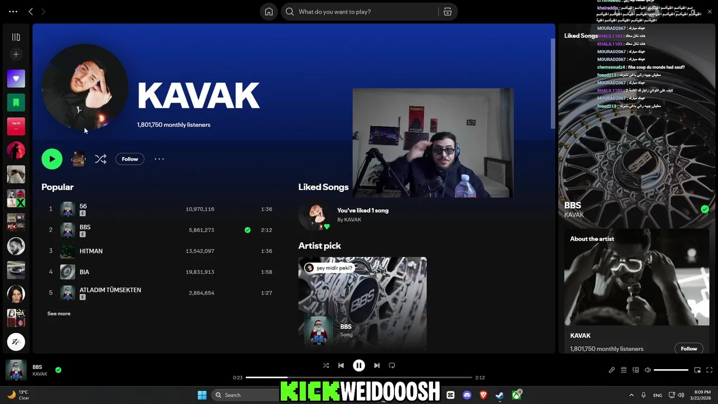Open 'You've liked 1 song' link

coord(363,210)
